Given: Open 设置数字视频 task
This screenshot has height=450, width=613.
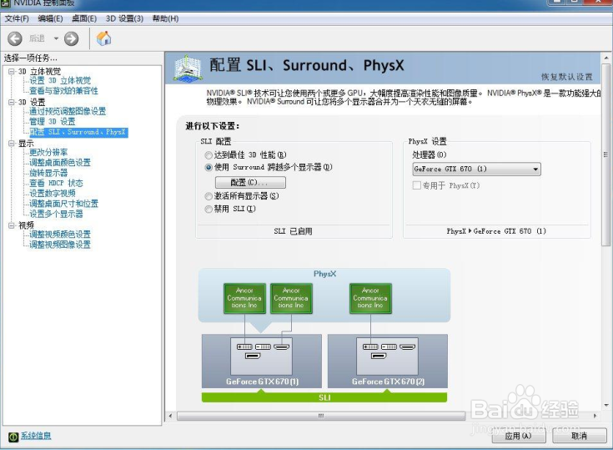Looking at the screenshot, I should point(53,193).
